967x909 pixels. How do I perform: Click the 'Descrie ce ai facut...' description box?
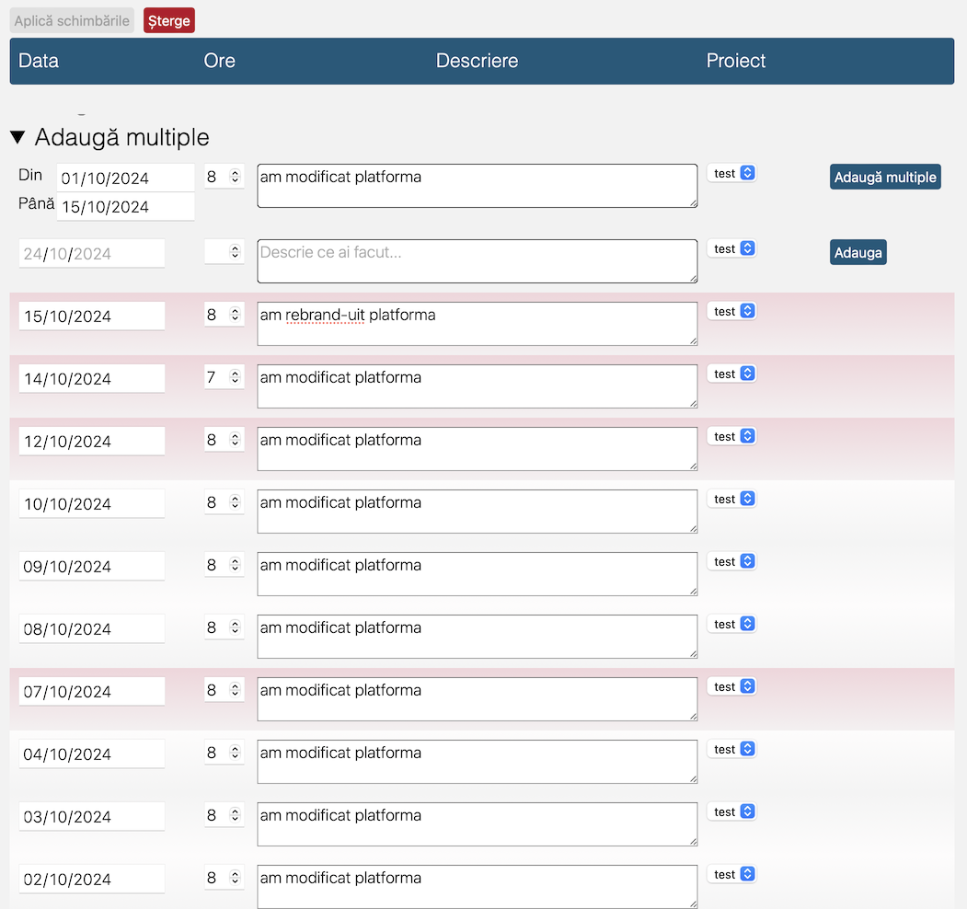click(478, 261)
